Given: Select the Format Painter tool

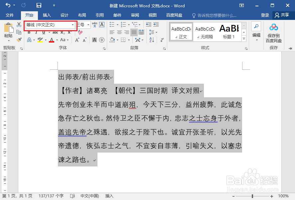Looking at the screenshot, I should [19, 40].
